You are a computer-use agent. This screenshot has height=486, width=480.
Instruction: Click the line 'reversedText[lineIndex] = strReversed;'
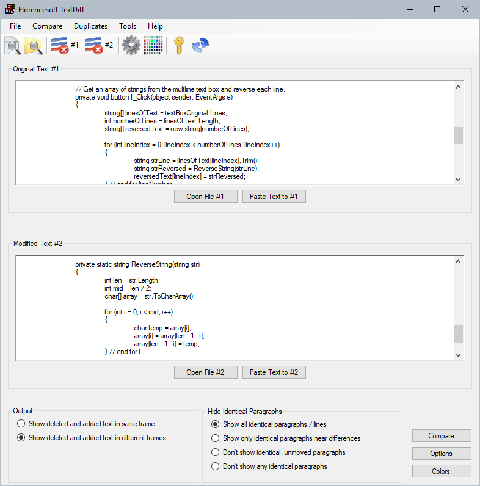[189, 176]
